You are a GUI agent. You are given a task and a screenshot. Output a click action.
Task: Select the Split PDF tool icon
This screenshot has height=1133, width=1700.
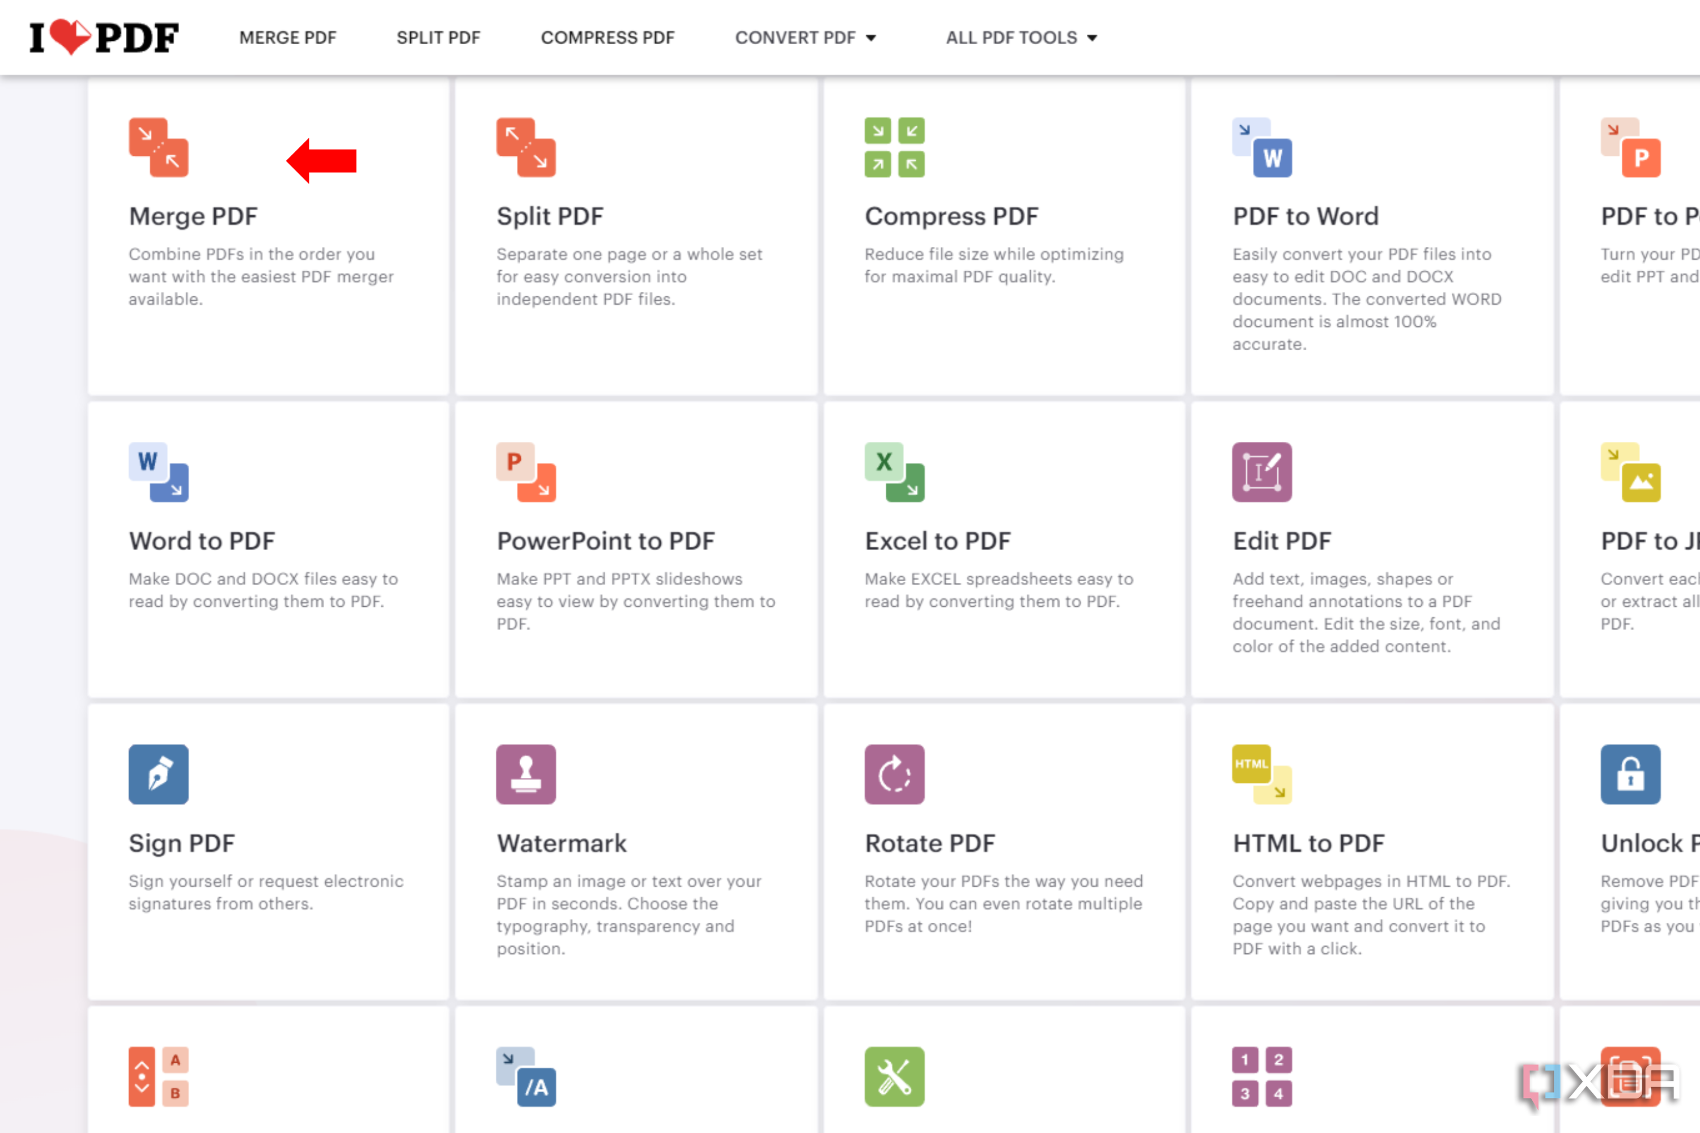pos(526,147)
